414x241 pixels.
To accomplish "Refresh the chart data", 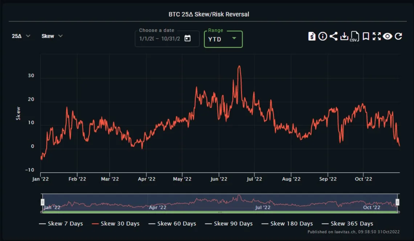I will [x=398, y=36].
